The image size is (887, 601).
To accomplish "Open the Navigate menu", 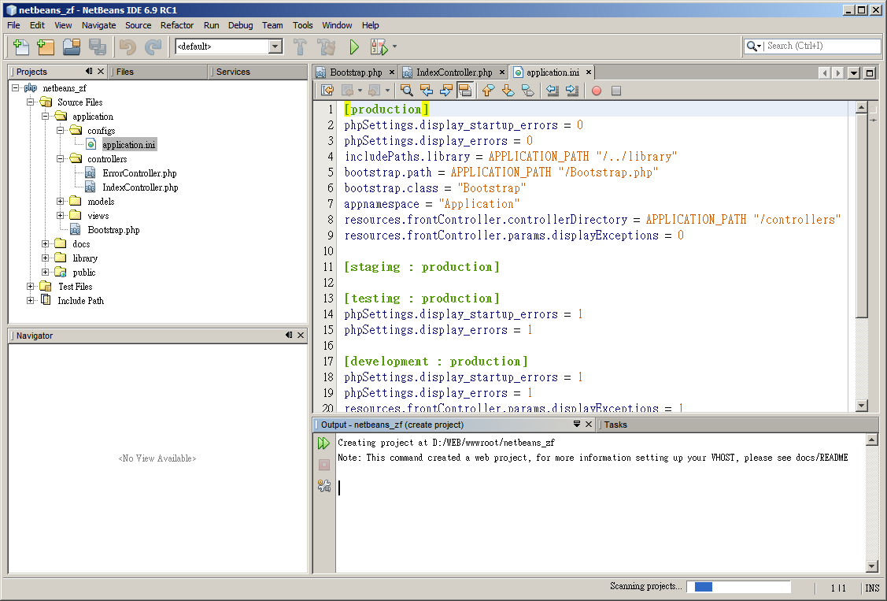I will pyautogui.click(x=98, y=25).
